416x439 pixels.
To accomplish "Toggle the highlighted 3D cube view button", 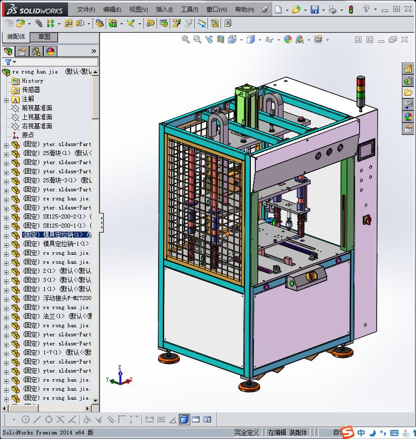I will 184,419.
